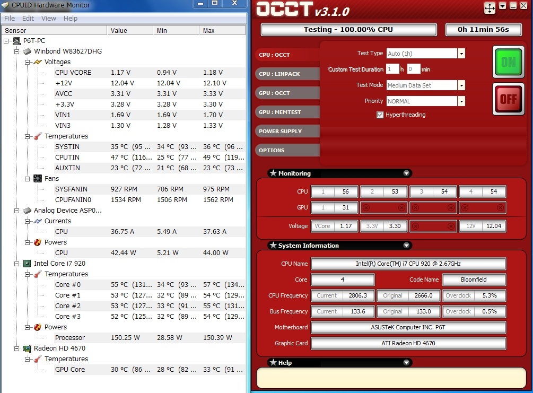
Task: Switch to POWER SUPPLY tab
Action: click(x=287, y=131)
